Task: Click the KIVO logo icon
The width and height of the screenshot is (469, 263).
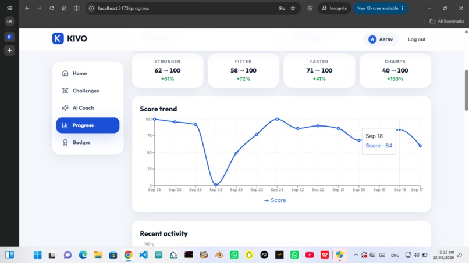Action: [x=58, y=38]
